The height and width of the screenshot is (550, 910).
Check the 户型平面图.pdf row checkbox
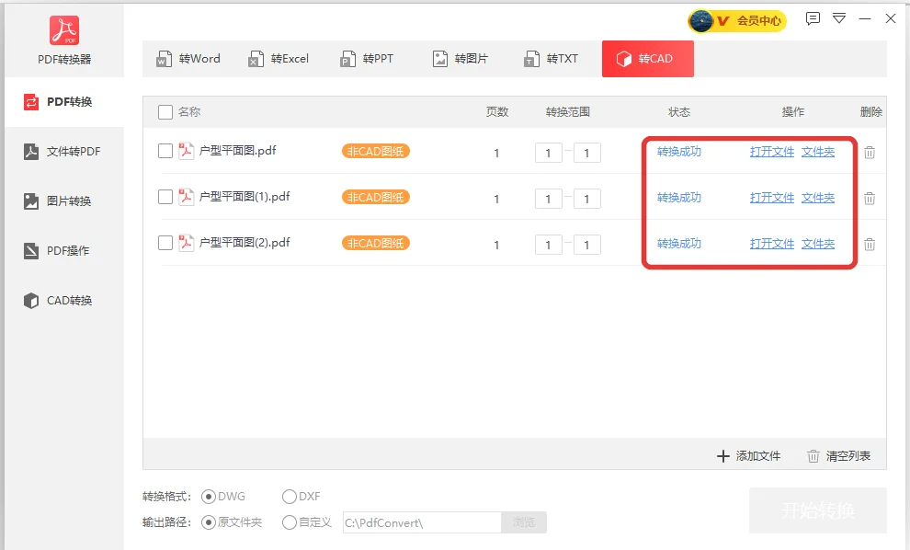point(165,151)
